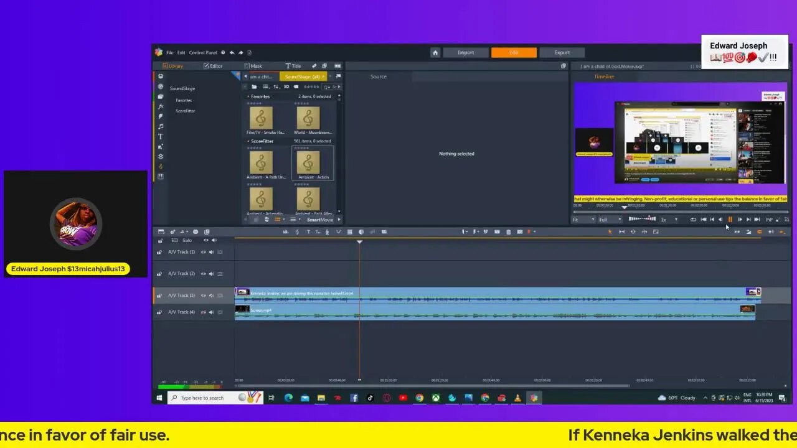Switch to the Mask tab
This screenshot has width=797, height=448.
click(x=253, y=66)
